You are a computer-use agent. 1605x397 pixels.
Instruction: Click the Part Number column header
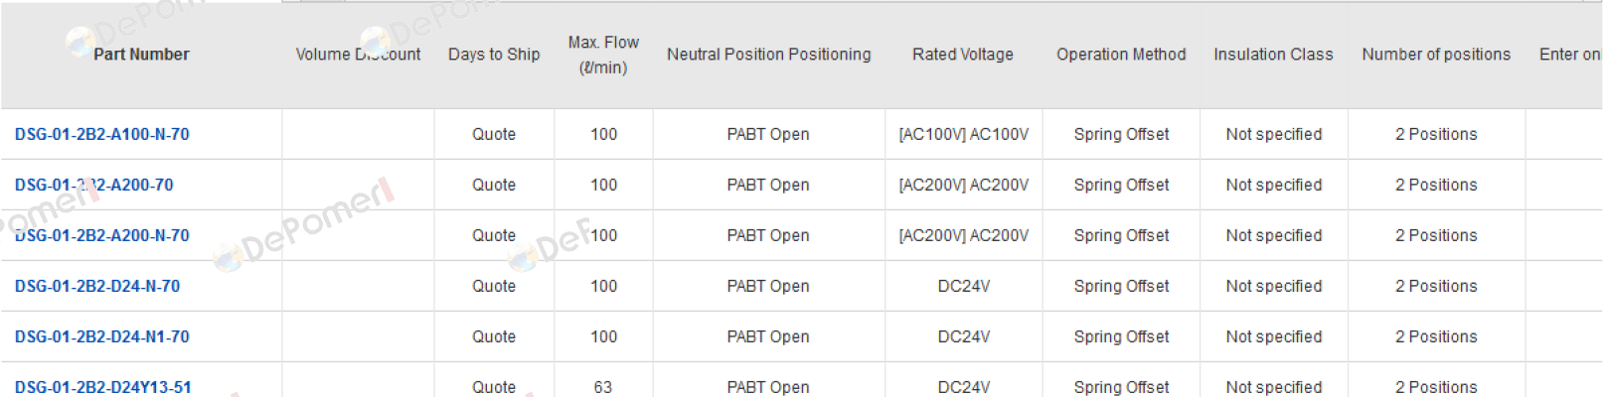141,55
